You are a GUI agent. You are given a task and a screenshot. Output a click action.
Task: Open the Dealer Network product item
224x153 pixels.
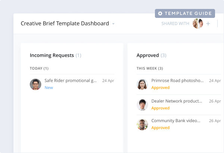pyautogui.click(x=177, y=101)
